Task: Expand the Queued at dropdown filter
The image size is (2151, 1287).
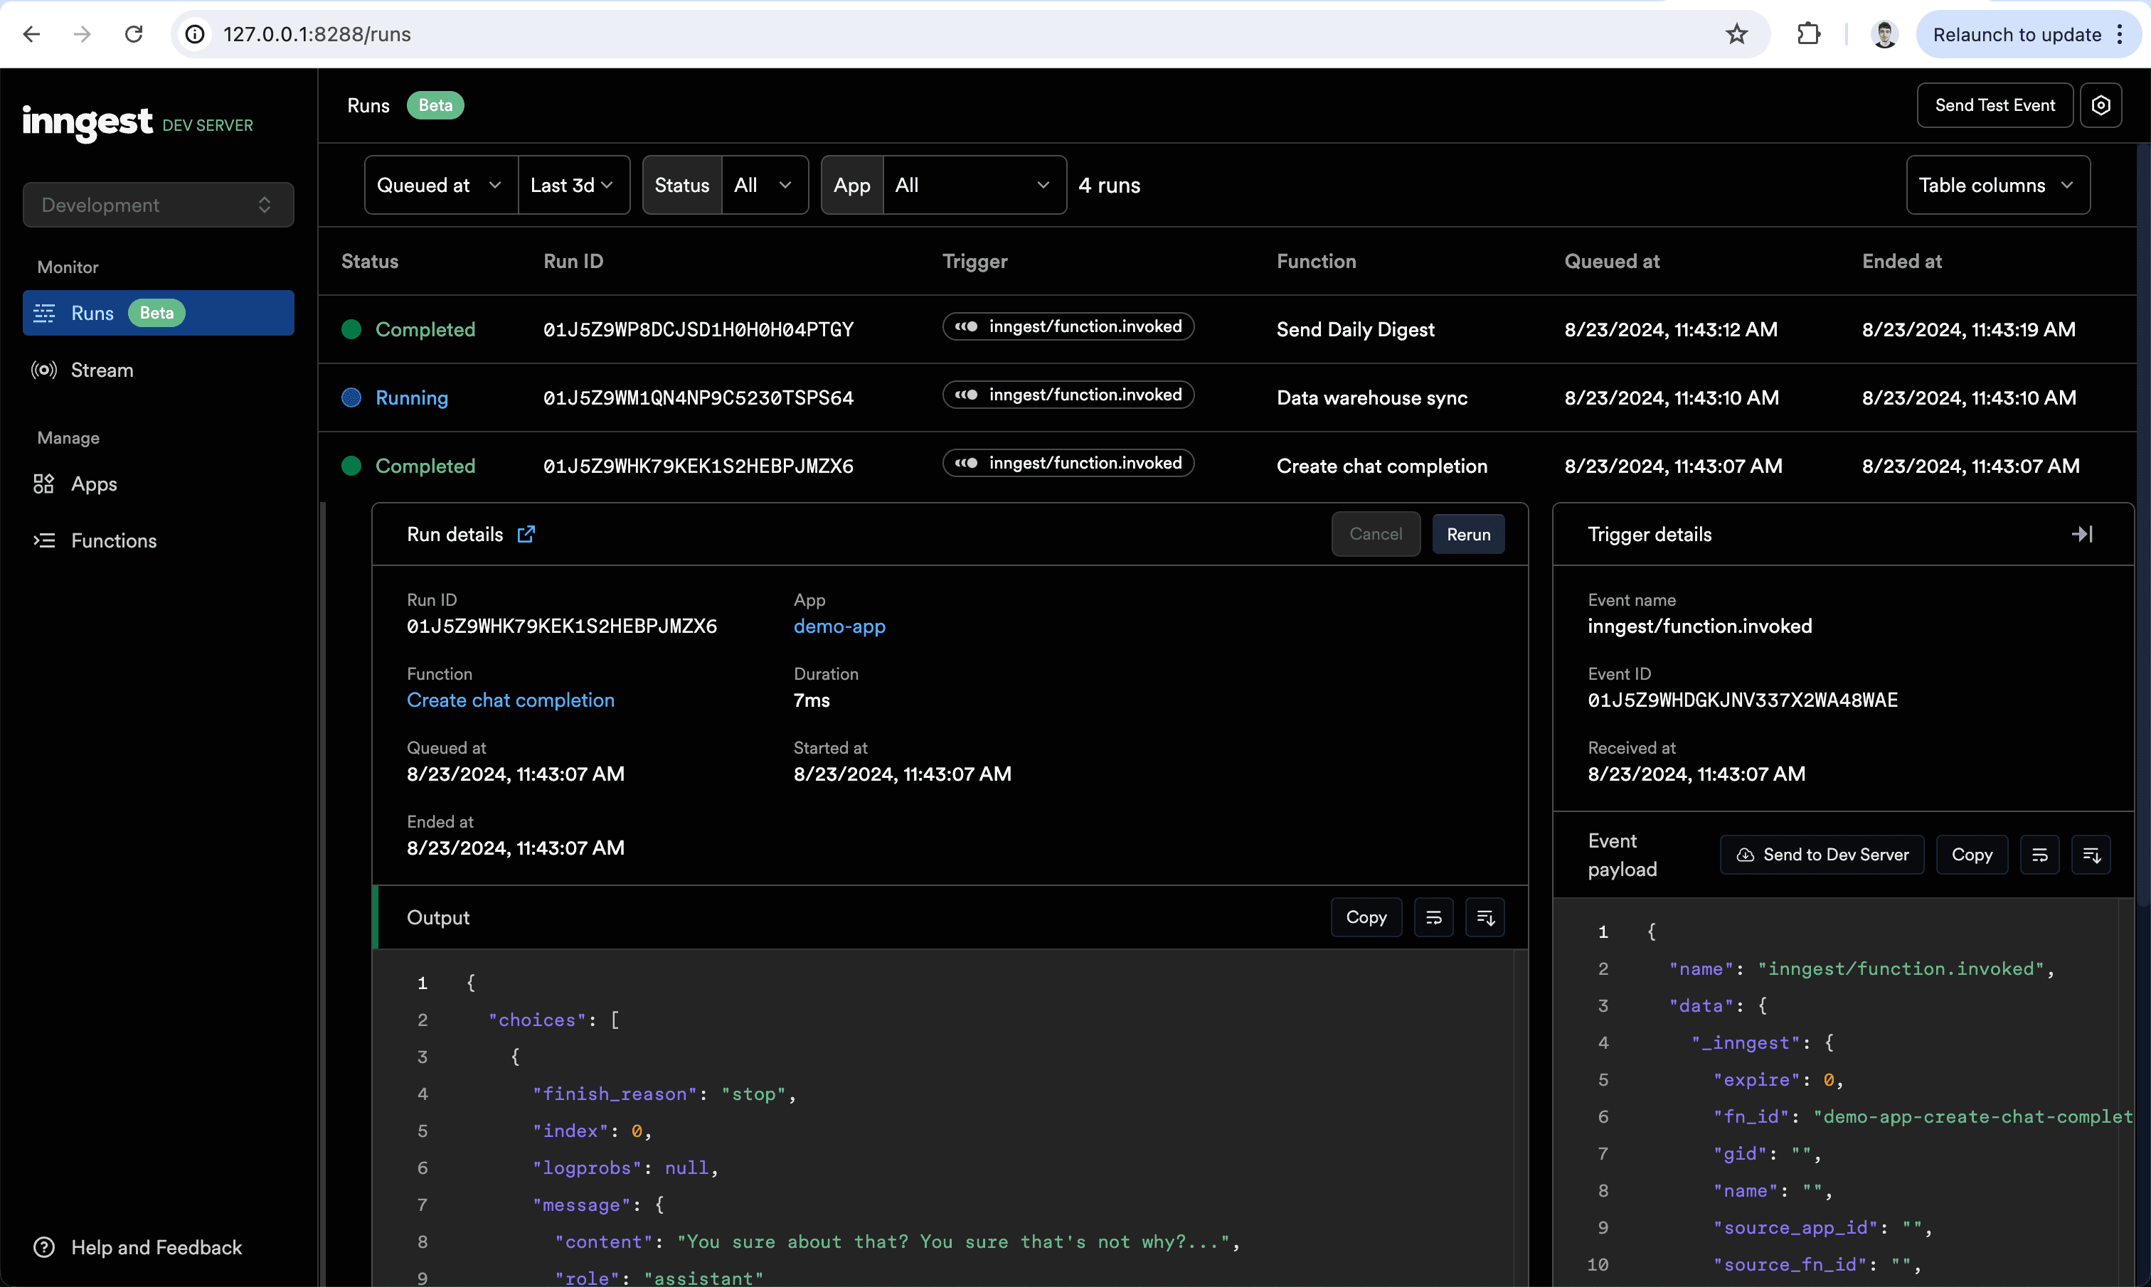Action: [x=437, y=184]
